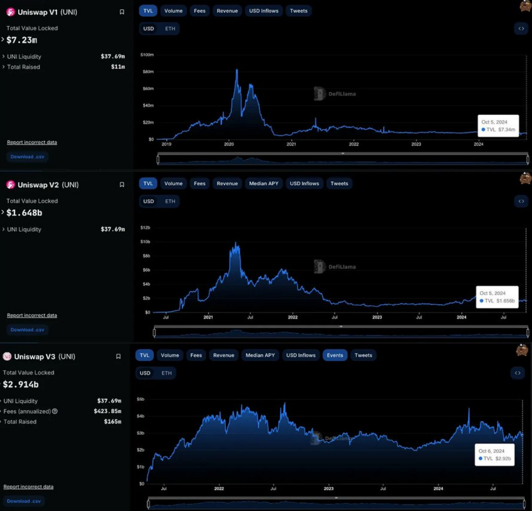The width and height of the screenshot is (532, 511).
Task: Expand Total Raised $165m row
Action: (1, 422)
